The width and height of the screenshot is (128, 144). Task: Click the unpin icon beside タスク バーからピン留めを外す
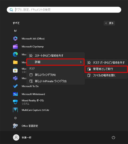coord(89,62)
